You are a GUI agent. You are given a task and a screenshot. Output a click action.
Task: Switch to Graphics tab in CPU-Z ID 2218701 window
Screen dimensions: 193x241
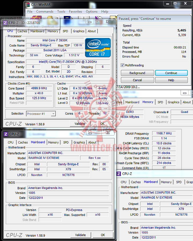(79, 31)
